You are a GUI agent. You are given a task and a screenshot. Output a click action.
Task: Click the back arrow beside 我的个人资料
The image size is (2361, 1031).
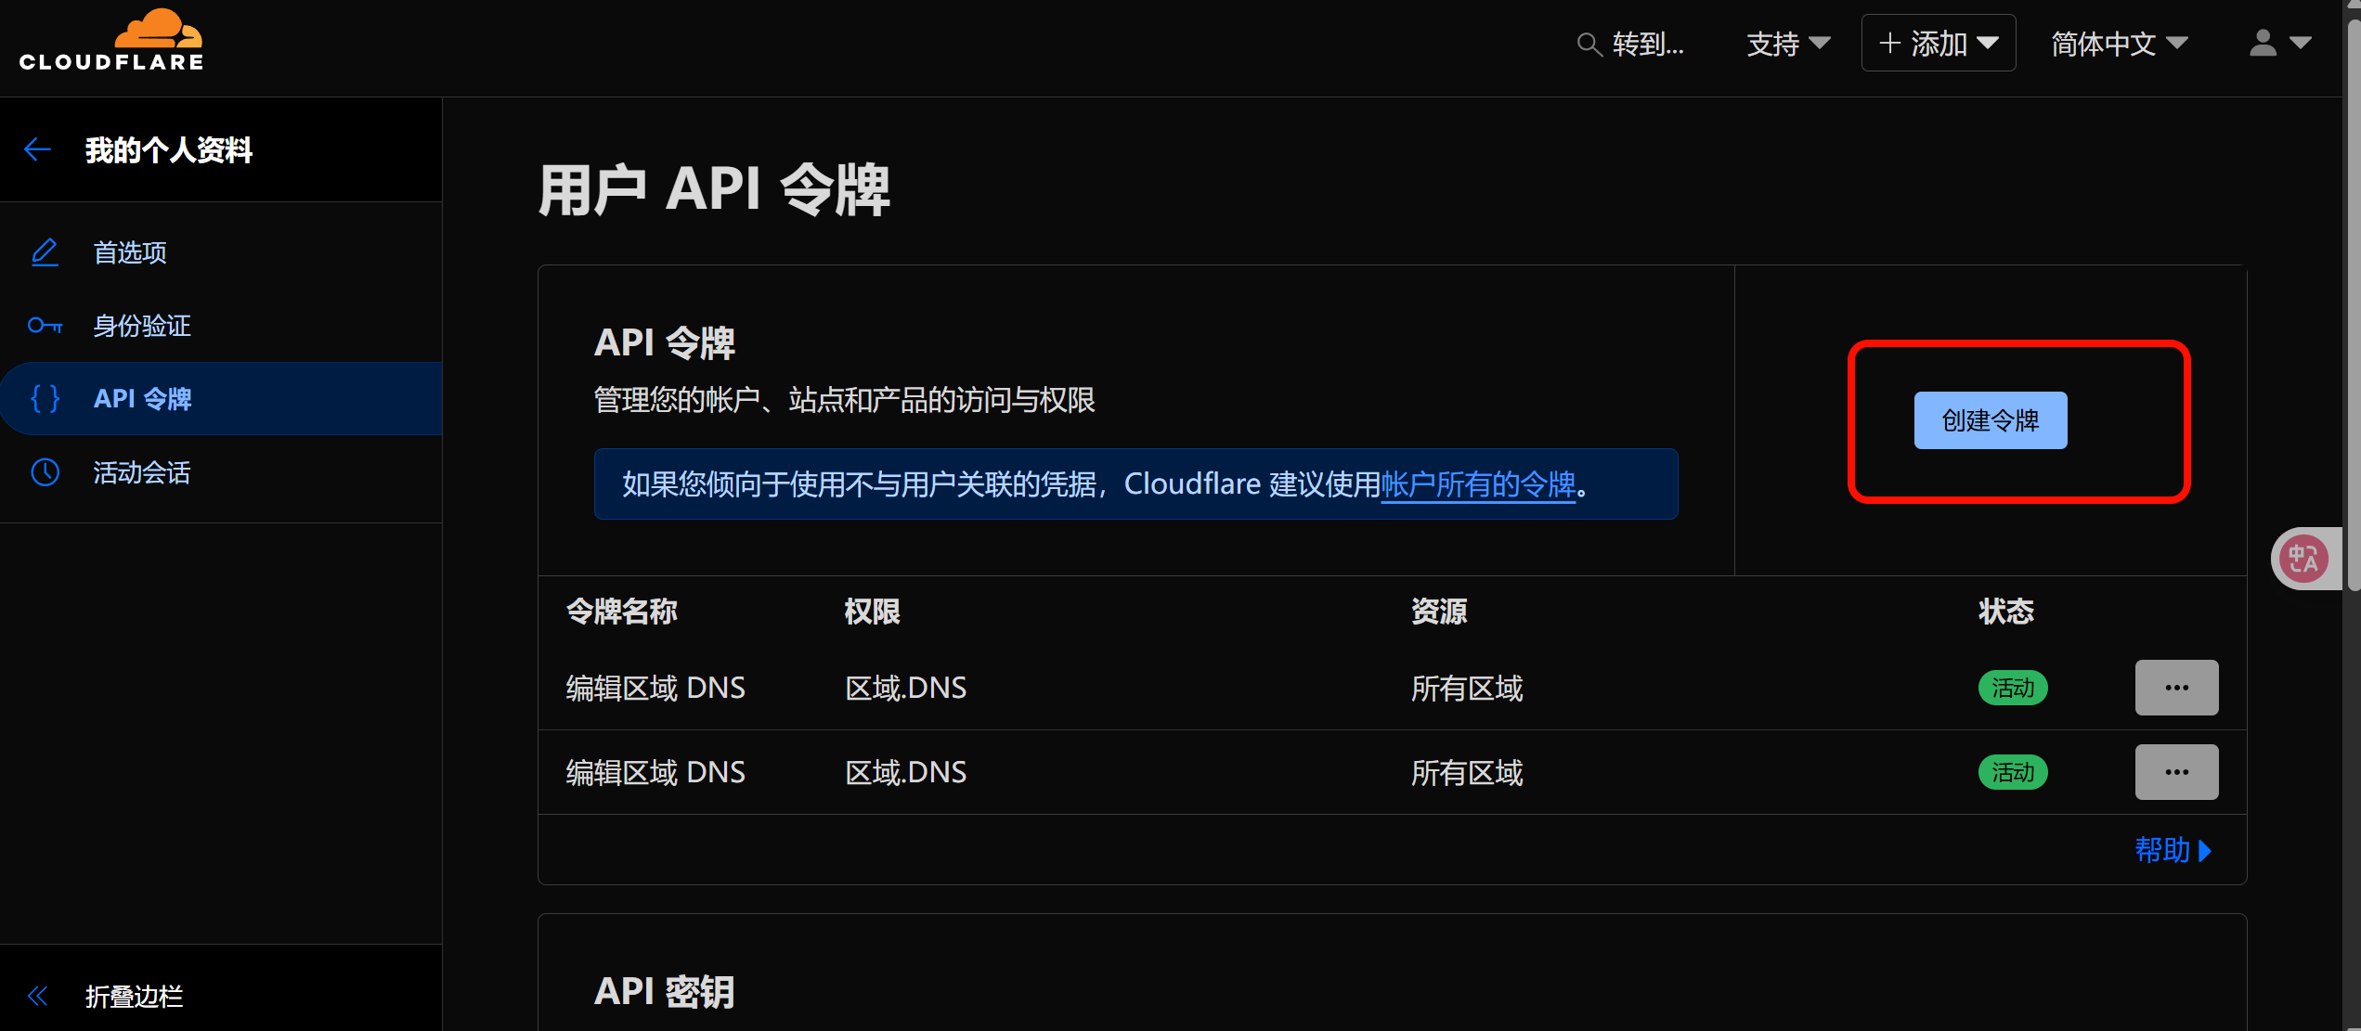coord(37,149)
